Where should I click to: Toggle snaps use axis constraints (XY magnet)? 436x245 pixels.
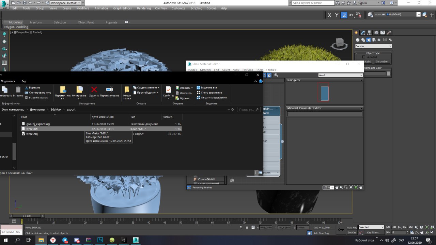(359, 15)
